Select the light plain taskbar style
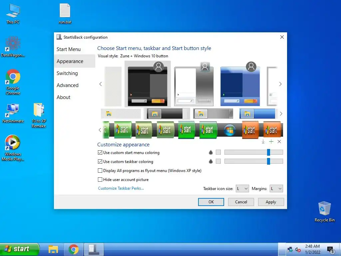The image size is (341, 256). tap(121, 114)
